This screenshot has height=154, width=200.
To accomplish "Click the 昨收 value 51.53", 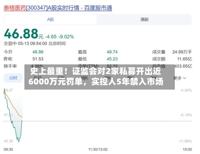I will 38,59.
